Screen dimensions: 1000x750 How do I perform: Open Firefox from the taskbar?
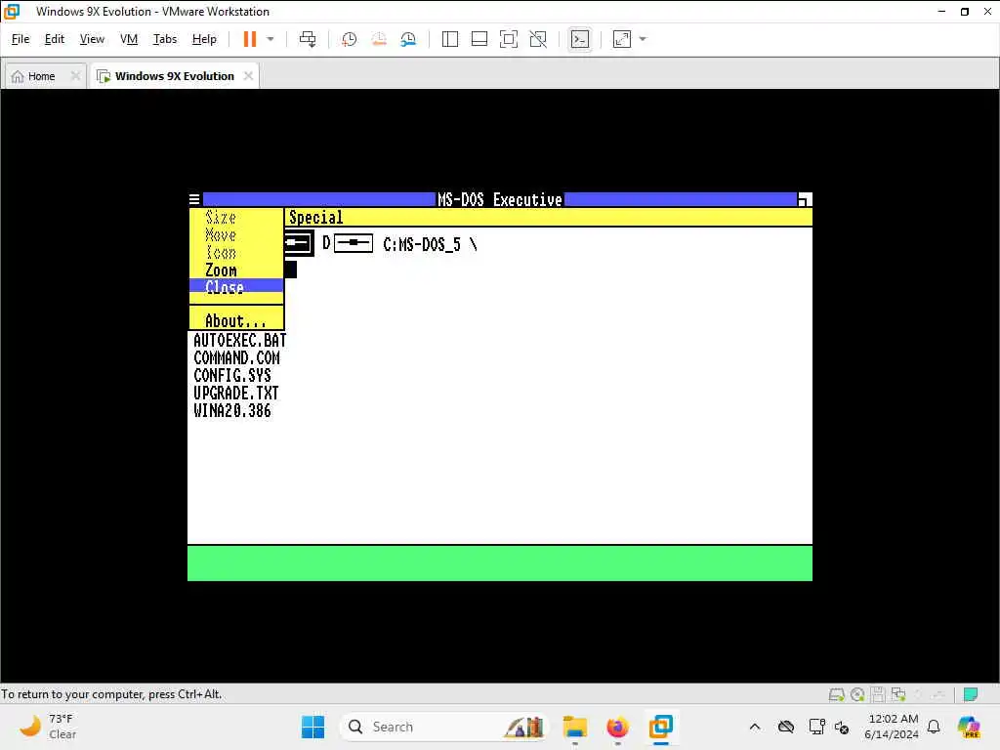pos(617,727)
